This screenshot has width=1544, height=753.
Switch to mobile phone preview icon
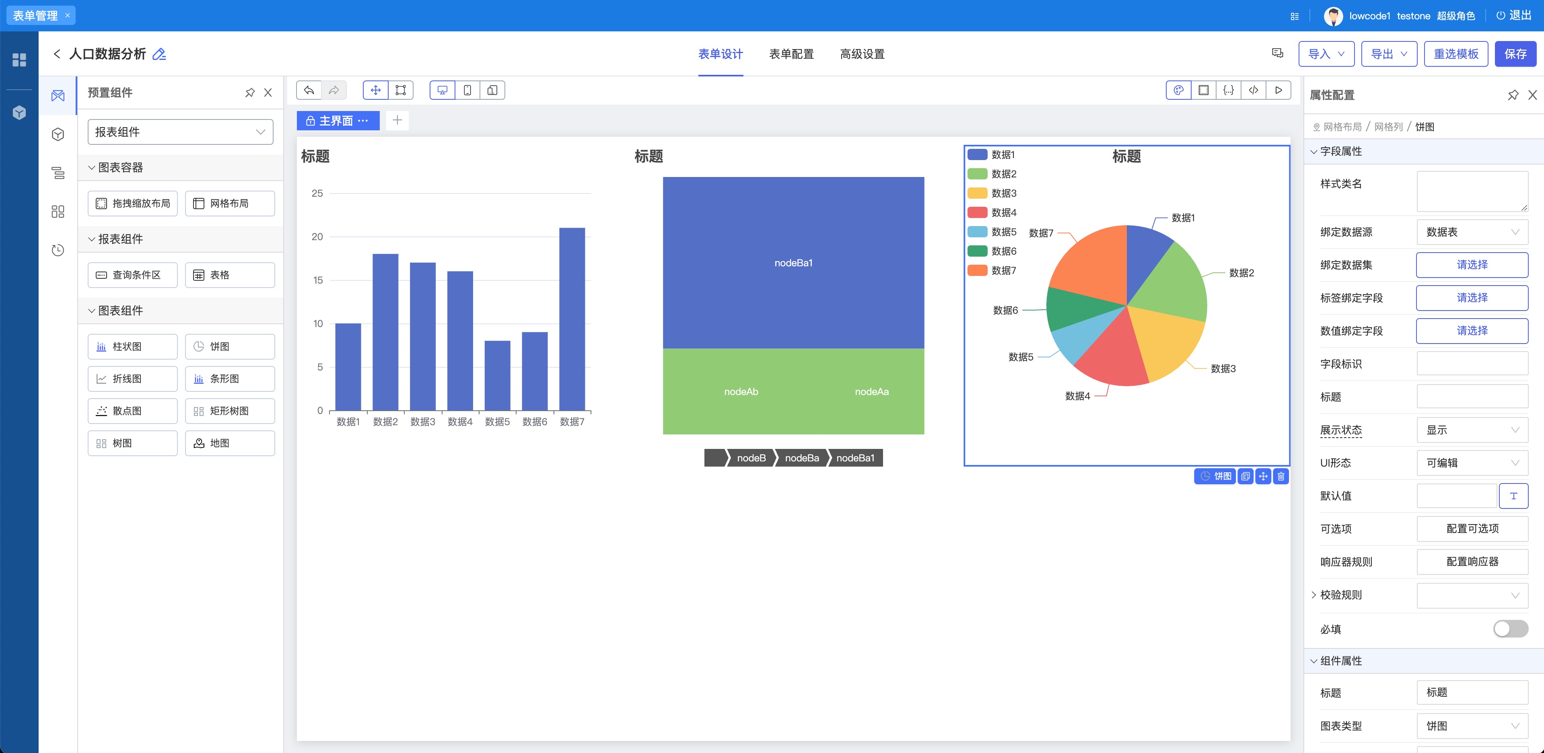coord(467,90)
